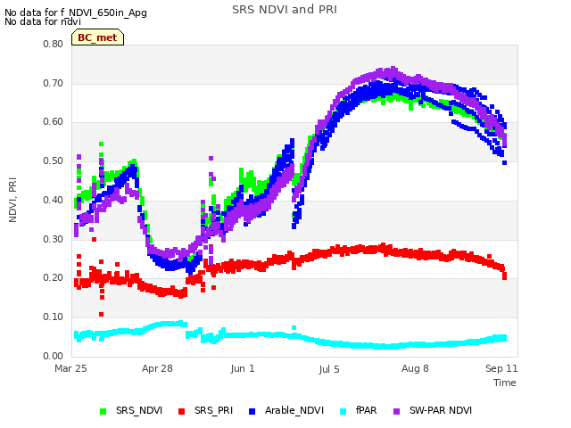Click the Aug 8 x-axis label
The height and width of the screenshot is (428, 571).
pyautogui.click(x=415, y=368)
